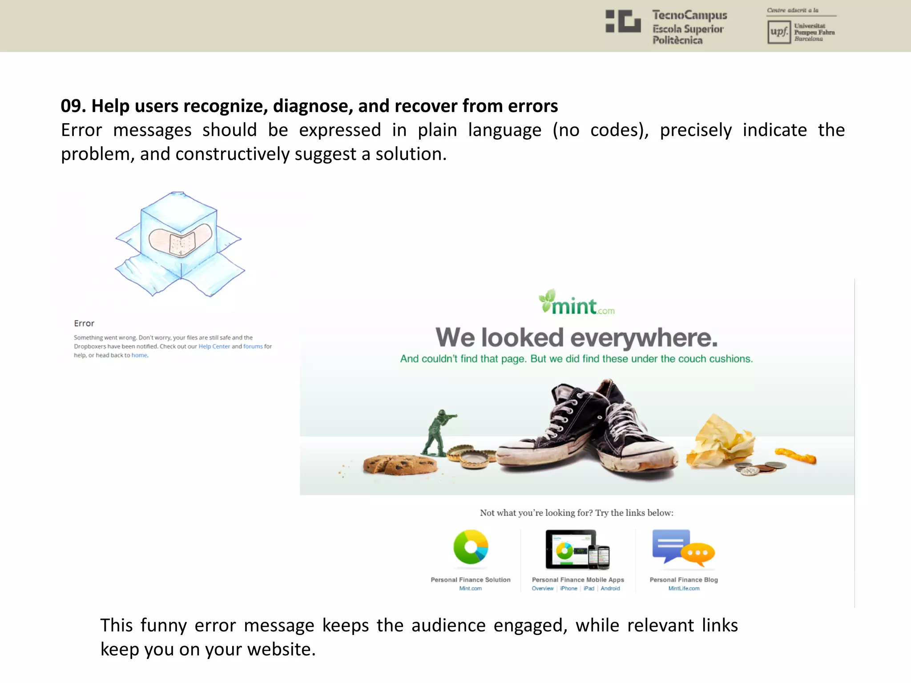Click the upf. university logo

pyautogui.click(x=779, y=32)
